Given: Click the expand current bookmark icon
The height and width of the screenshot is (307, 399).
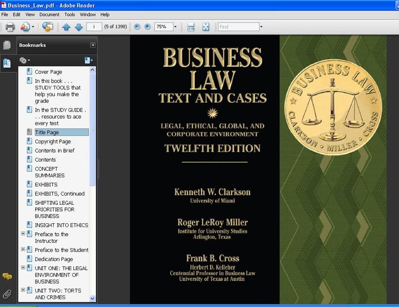Looking at the screenshot, I should tap(89, 60).
